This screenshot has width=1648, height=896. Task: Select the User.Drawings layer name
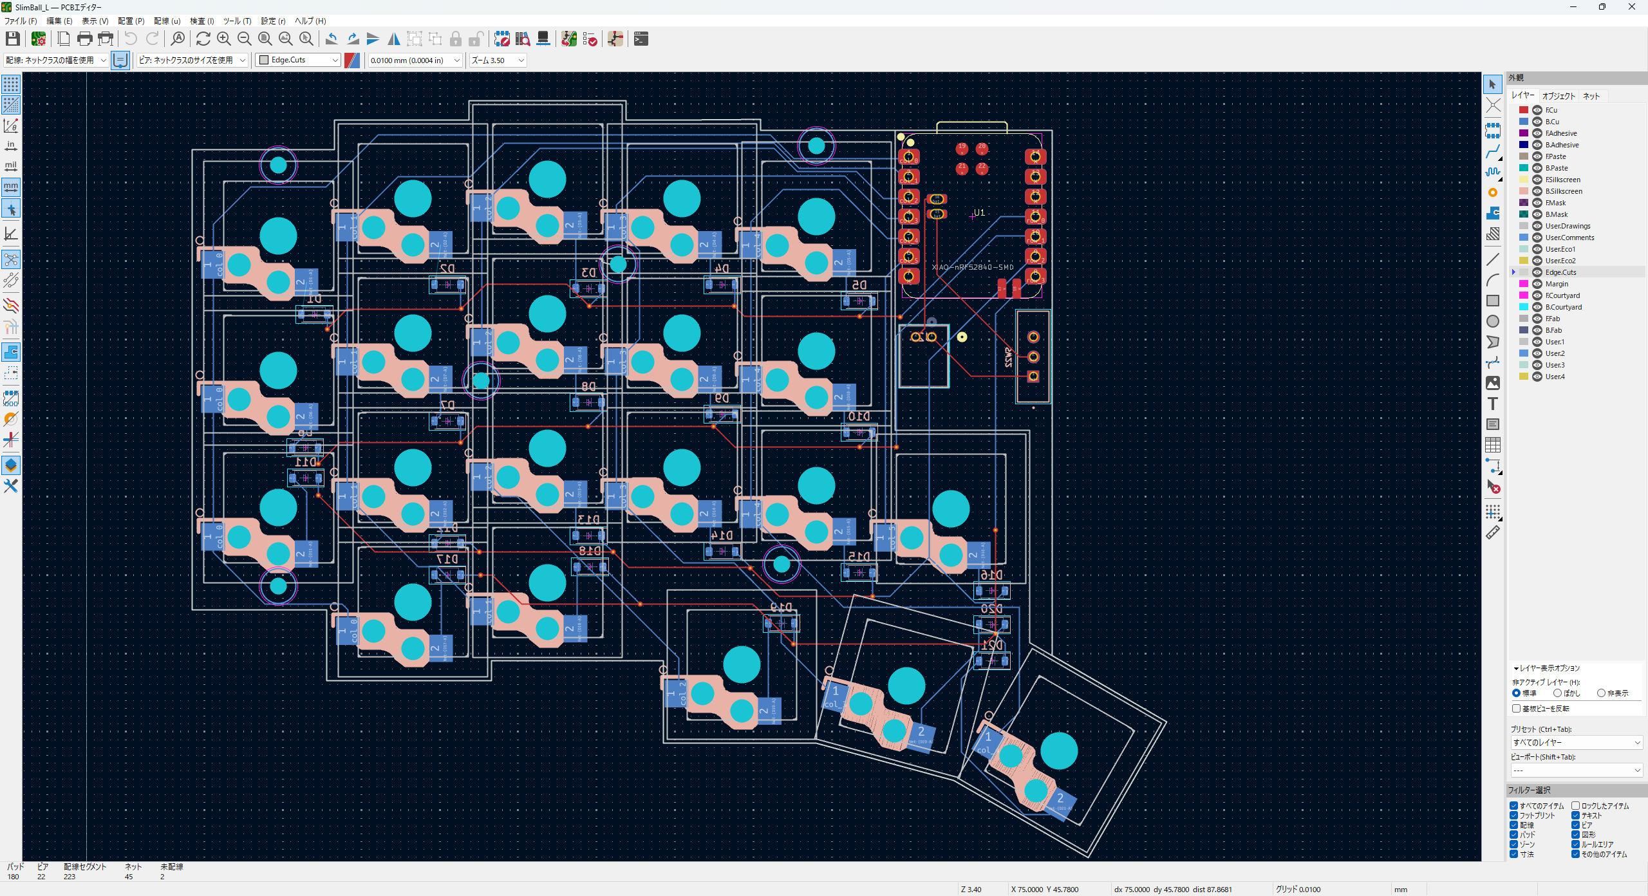(1568, 226)
